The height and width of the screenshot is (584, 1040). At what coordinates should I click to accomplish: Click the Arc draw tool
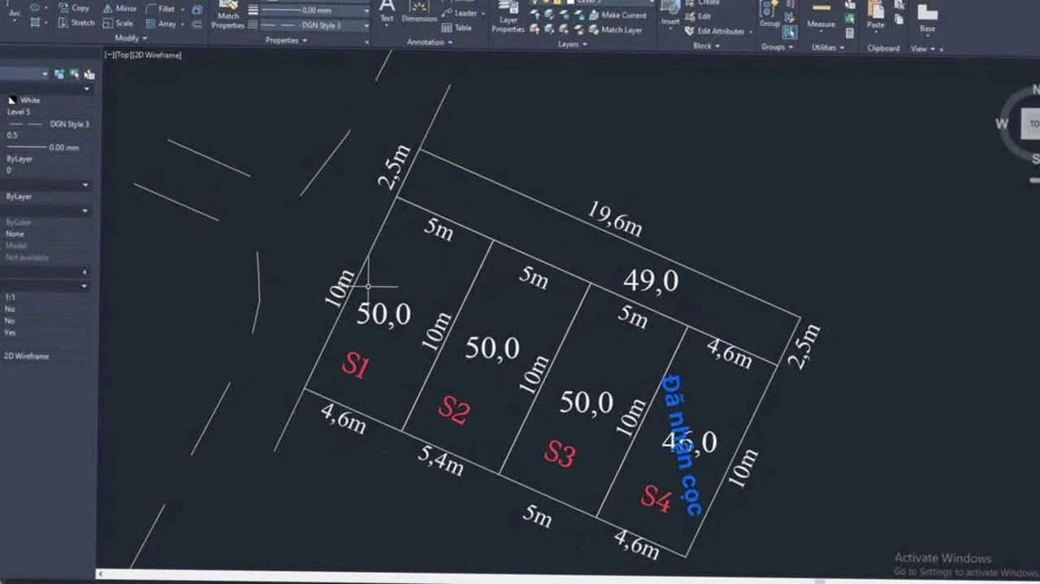point(15,12)
